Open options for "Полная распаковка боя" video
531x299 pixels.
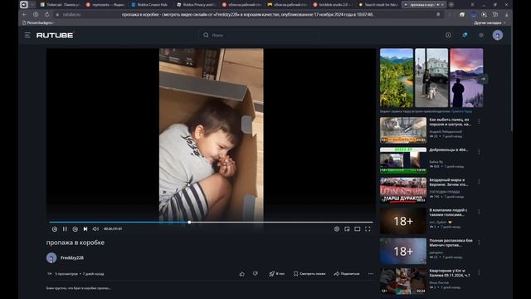pos(479,243)
